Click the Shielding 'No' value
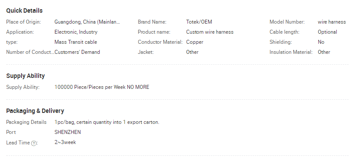 [321, 42]
